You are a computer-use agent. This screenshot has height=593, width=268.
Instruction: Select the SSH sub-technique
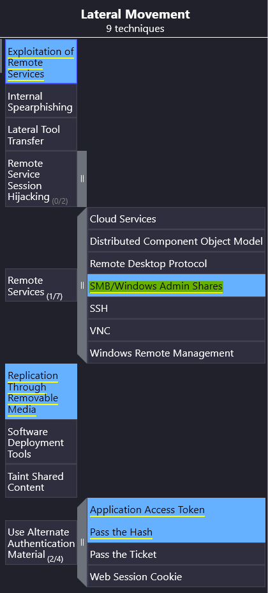pos(176,308)
